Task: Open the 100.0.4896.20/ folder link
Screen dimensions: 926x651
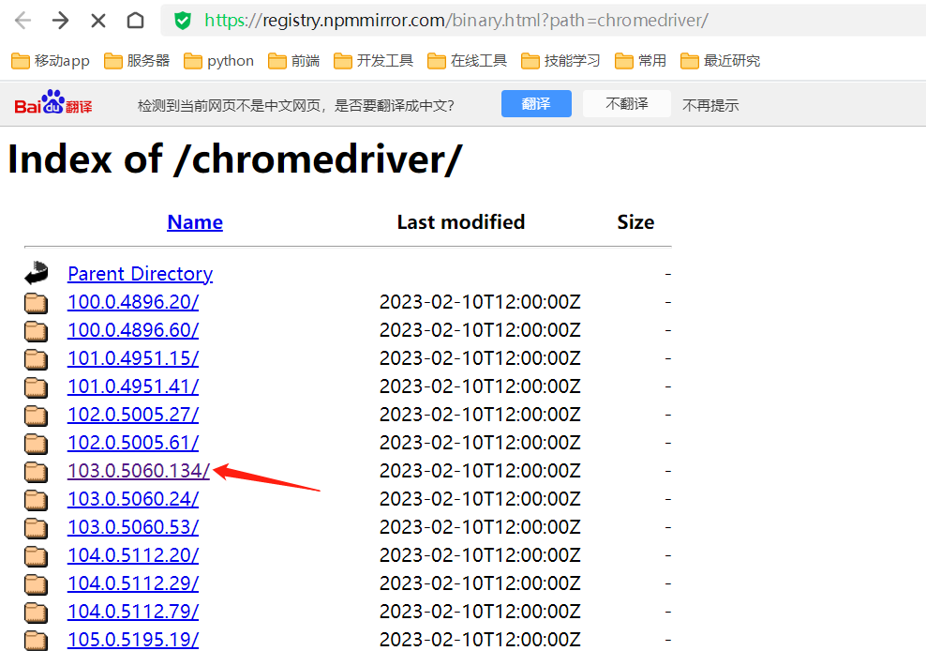Action: 133,301
